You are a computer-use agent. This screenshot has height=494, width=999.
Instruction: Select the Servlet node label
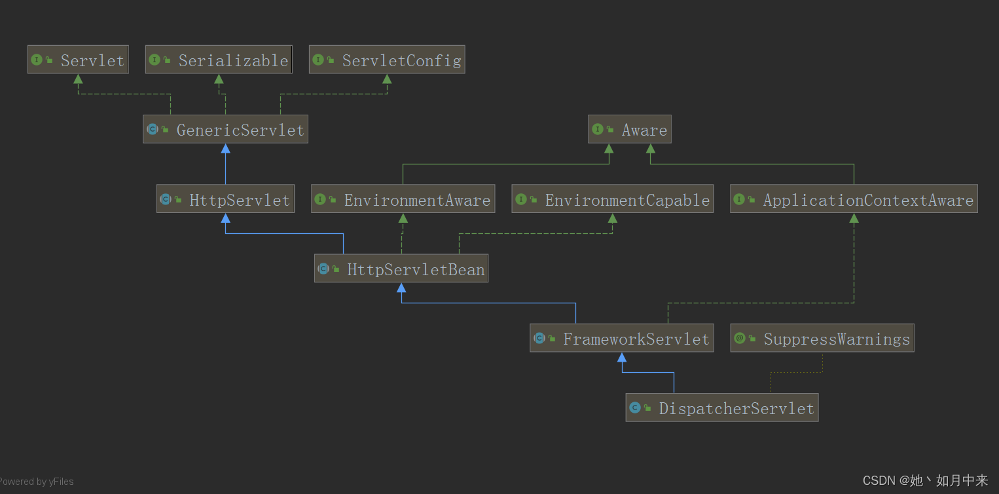[x=92, y=60]
